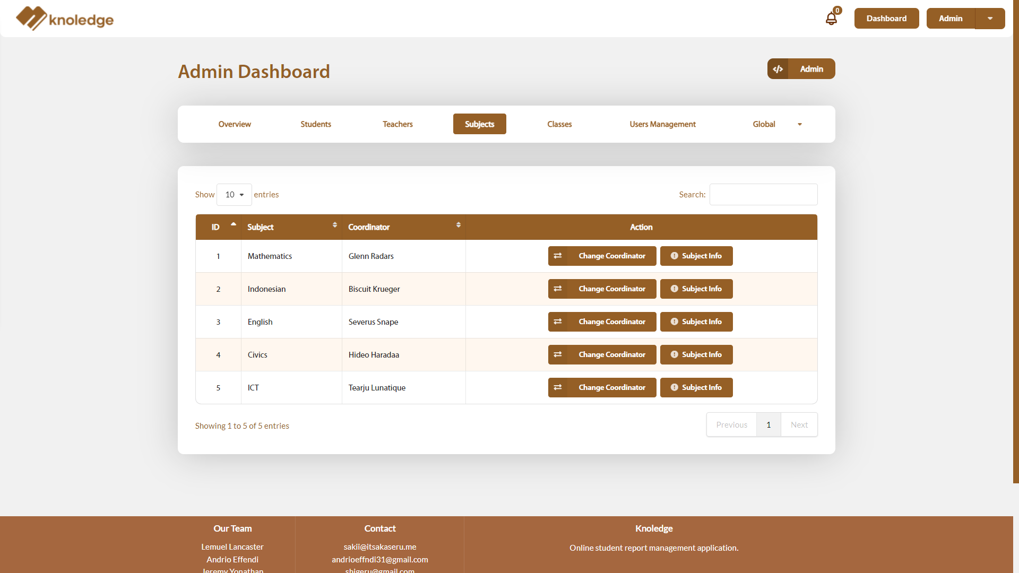Click Subject Info for ICT
This screenshot has height=573, width=1019.
(x=697, y=388)
